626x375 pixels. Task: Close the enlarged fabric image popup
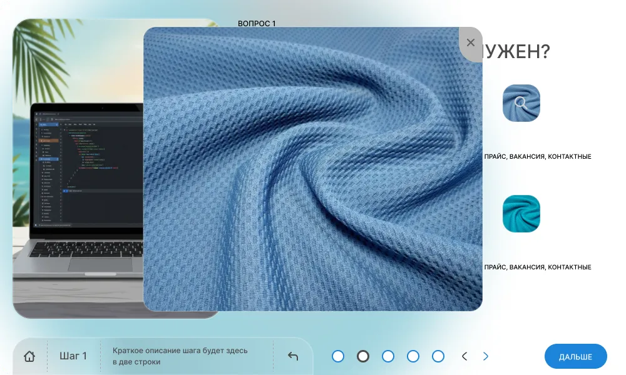[471, 42]
